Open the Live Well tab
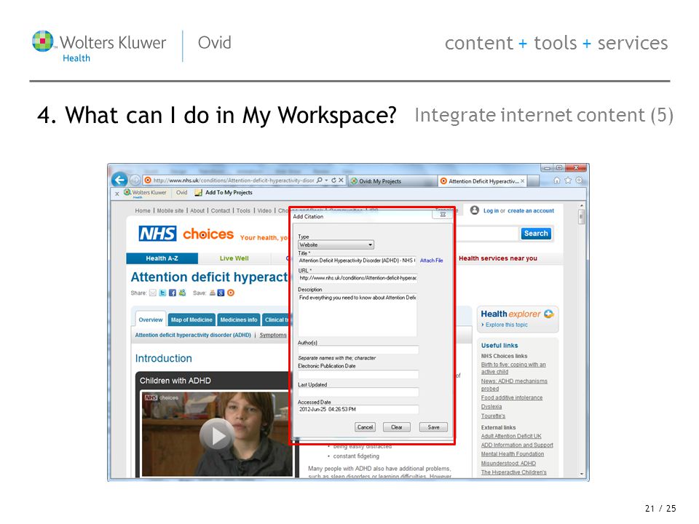This screenshot has height=524, width=699. tap(234, 258)
